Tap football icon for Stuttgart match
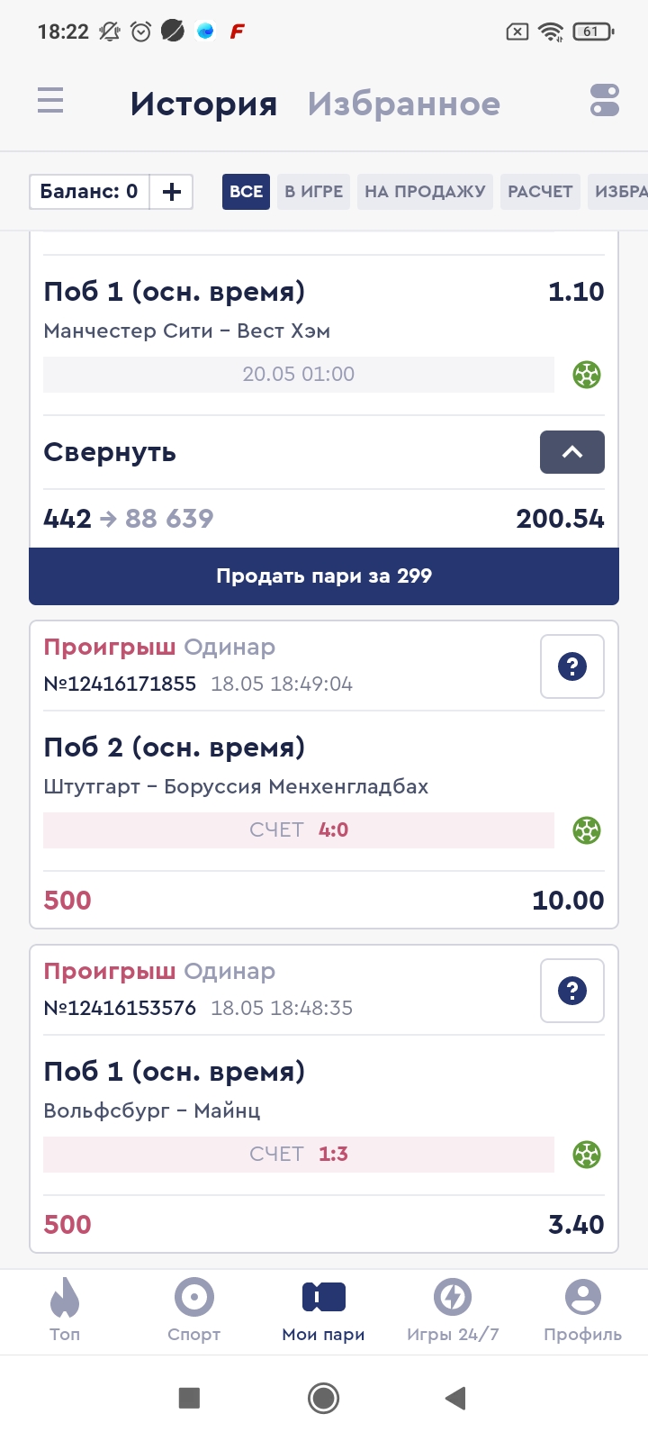This screenshot has height=1441, width=648. [x=587, y=830]
